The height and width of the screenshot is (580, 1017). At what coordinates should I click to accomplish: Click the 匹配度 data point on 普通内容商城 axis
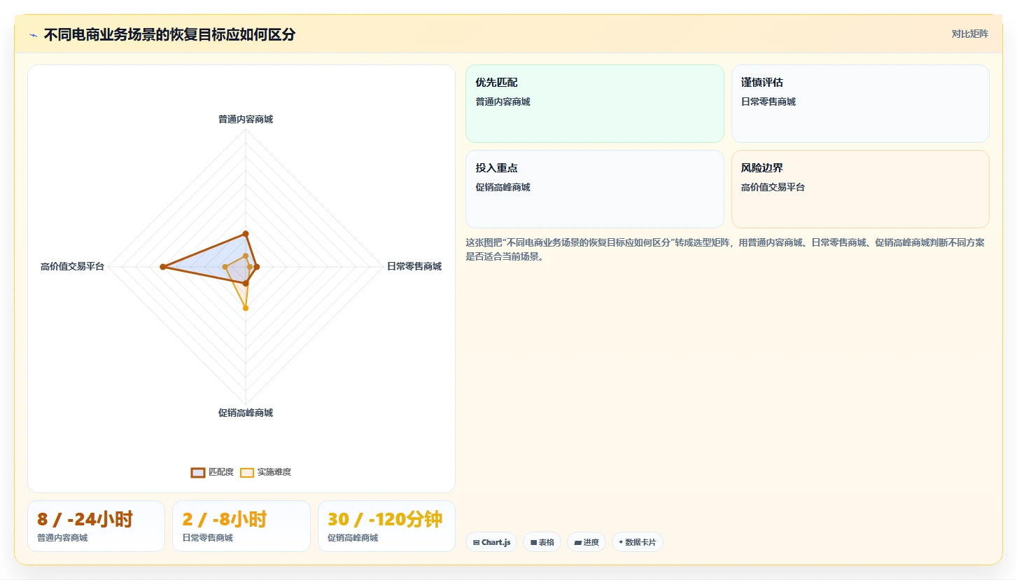pyautogui.click(x=246, y=233)
